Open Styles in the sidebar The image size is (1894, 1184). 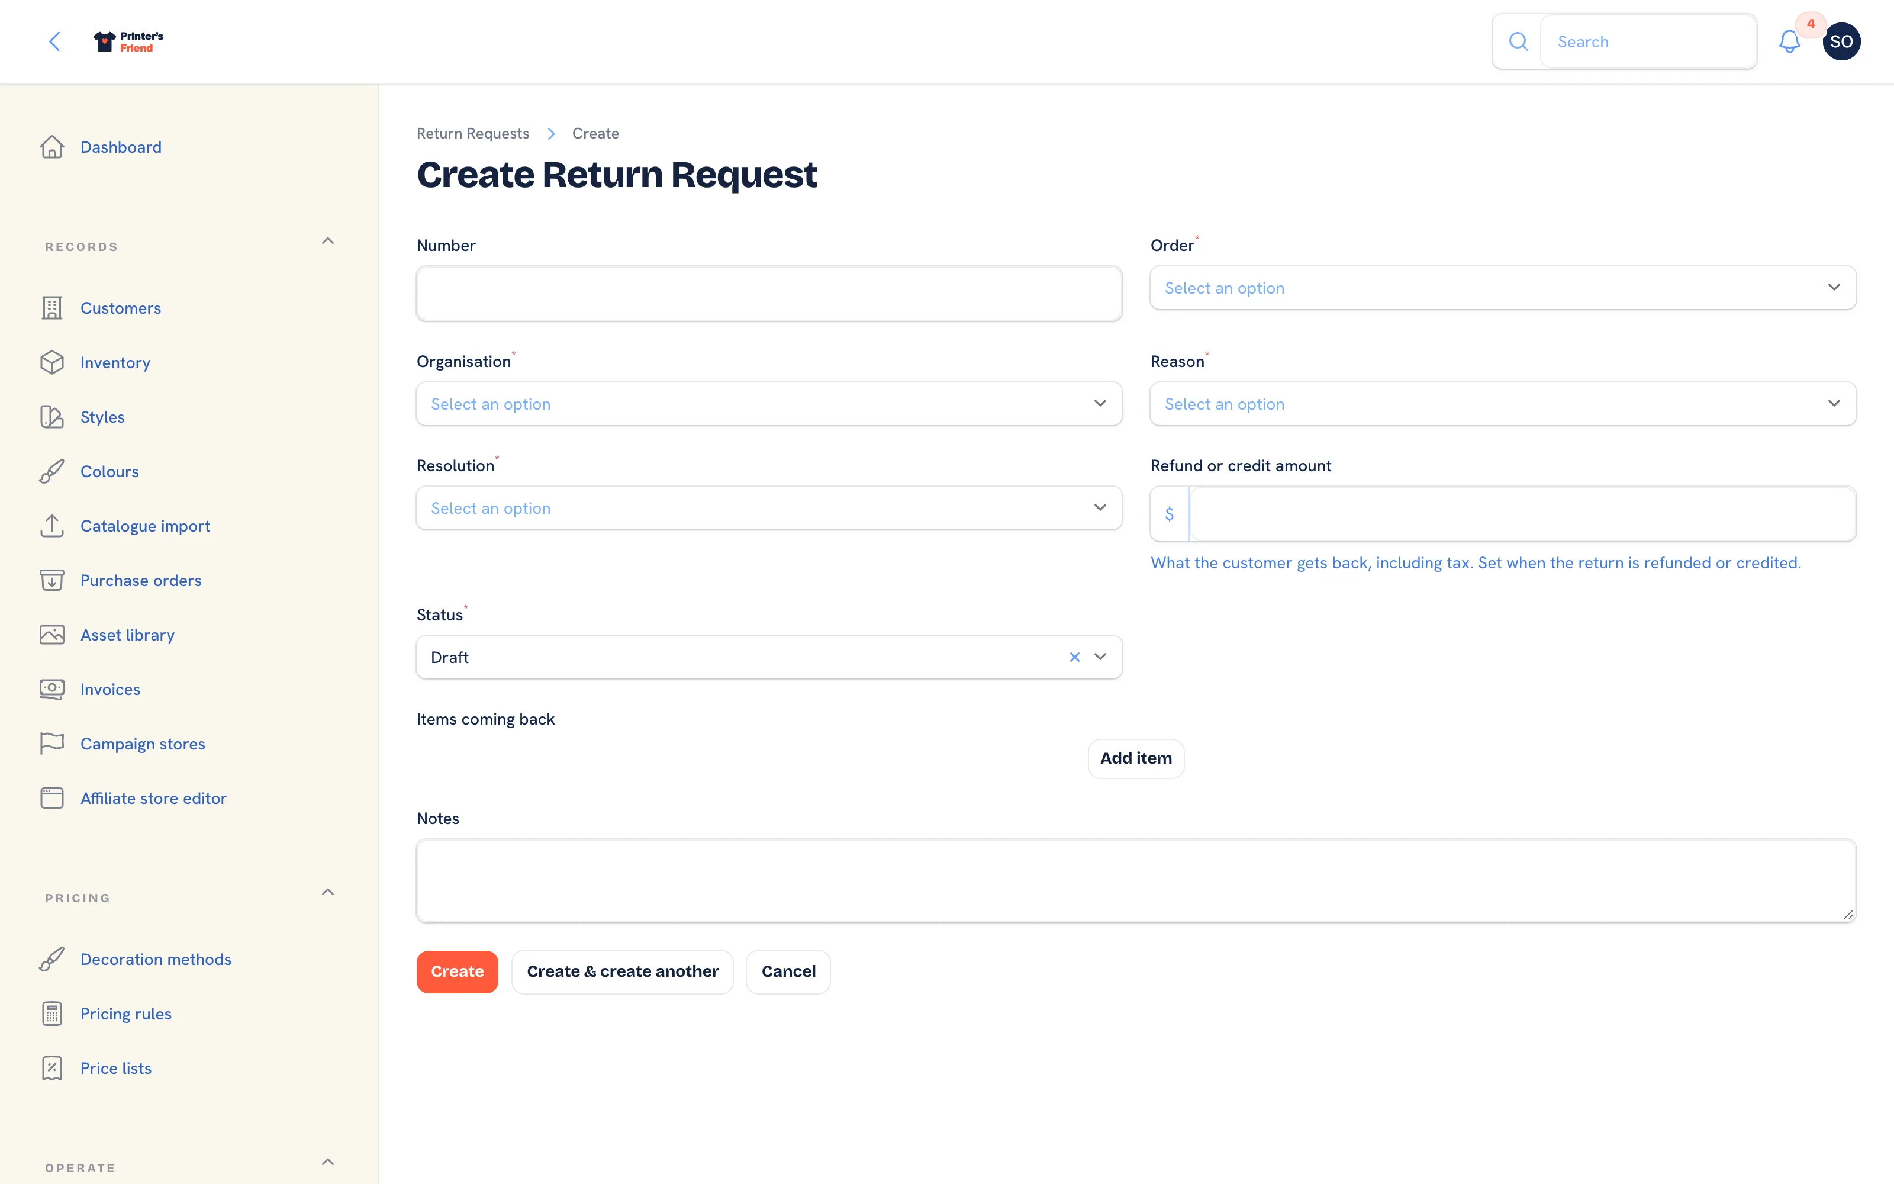coord(102,417)
